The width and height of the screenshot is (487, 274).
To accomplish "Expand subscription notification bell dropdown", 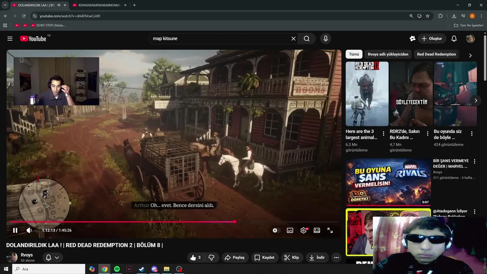I will (x=53, y=258).
